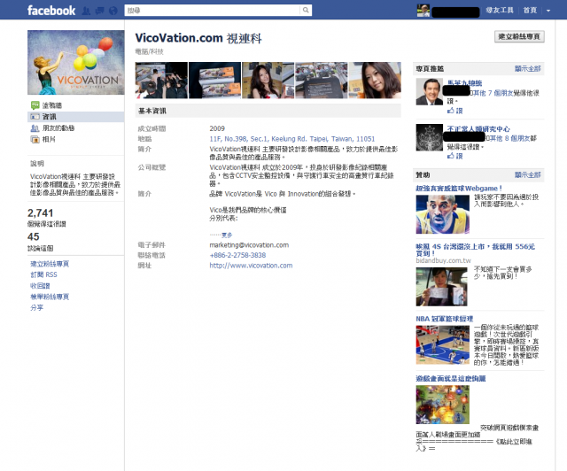Open 馬英九總統 page link
Viewport: 567px width, 471px height.
464,83
